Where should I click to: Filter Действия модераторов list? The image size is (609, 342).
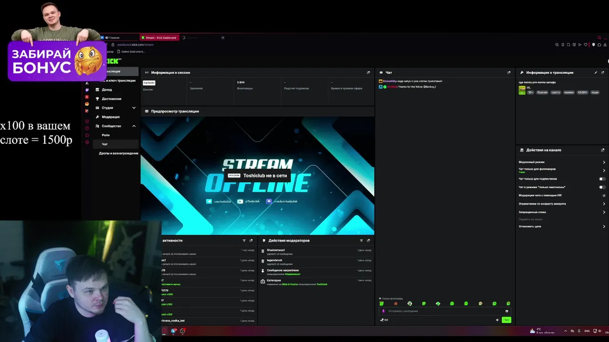point(361,240)
